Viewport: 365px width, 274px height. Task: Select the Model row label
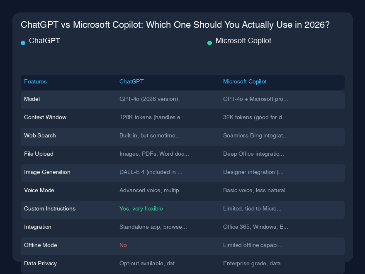click(32, 99)
